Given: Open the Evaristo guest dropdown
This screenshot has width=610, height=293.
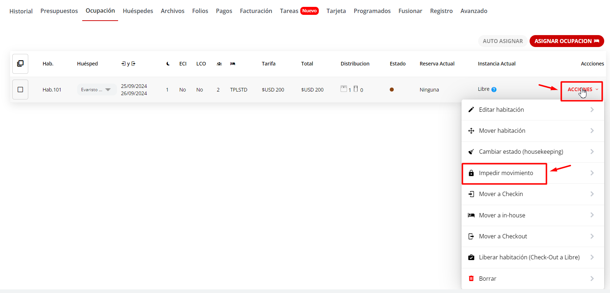Looking at the screenshot, I should (x=96, y=90).
